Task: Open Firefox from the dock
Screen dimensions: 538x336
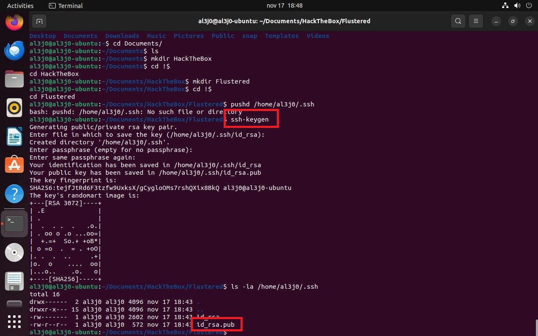Action: tap(14, 21)
